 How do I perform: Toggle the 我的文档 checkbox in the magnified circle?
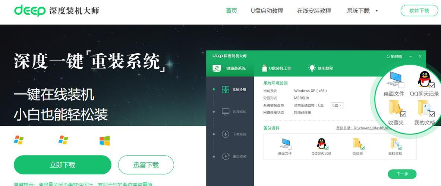(x=432, y=114)
